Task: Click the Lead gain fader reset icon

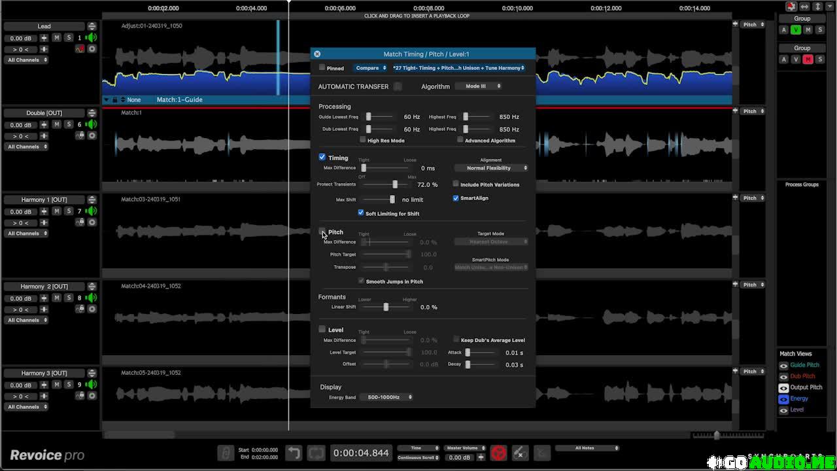Action: [44, 39]
